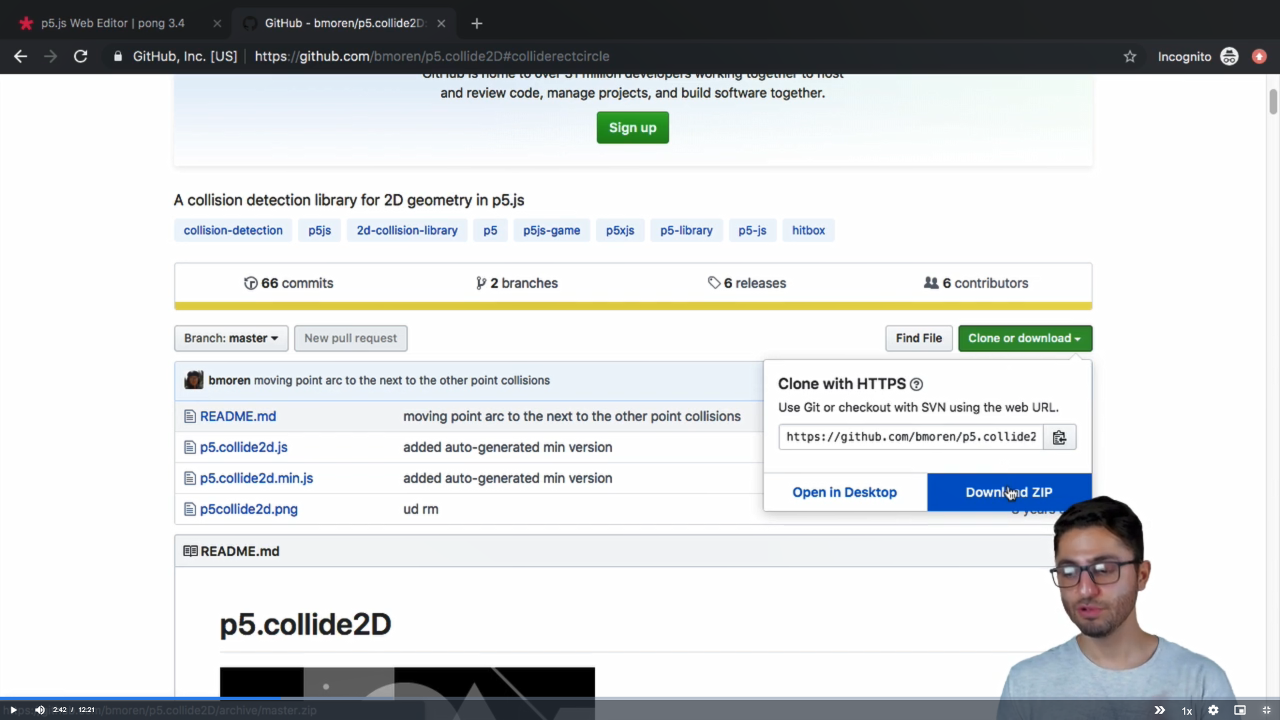Image resolution: width=1280 pixels, height=720 pixels.
Task: Open the collision-detection topic tag
Action: tap(233, 231)
